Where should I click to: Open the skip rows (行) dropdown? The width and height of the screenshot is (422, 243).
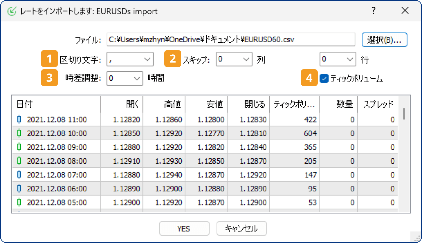[338, 59]
